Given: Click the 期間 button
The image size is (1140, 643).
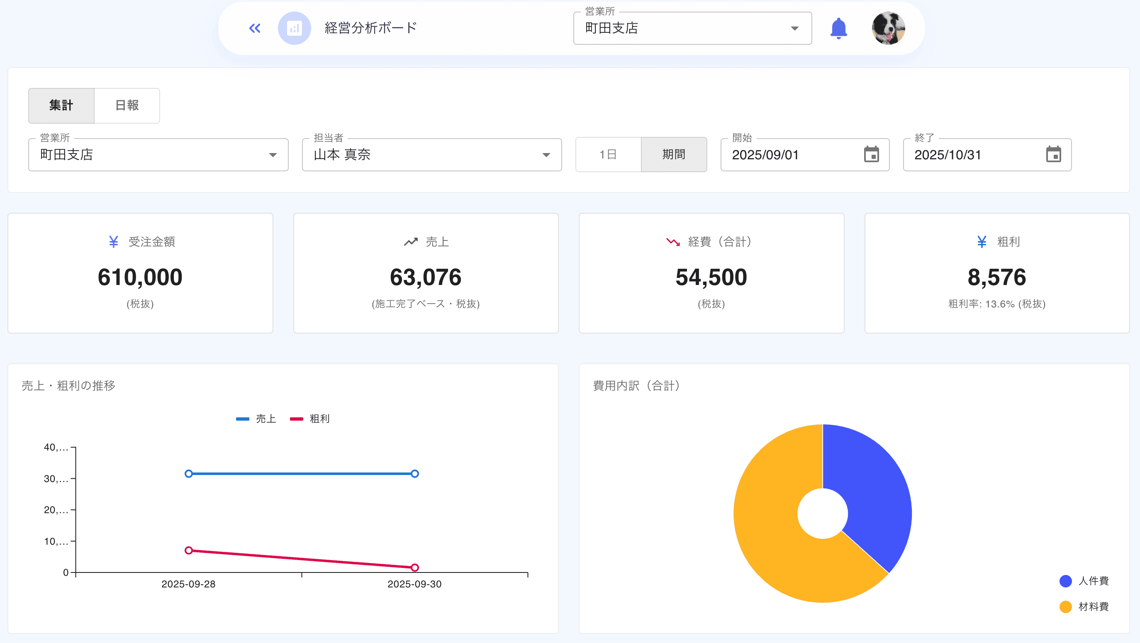Looking at the screenshot, I should [x=673, y=154].
